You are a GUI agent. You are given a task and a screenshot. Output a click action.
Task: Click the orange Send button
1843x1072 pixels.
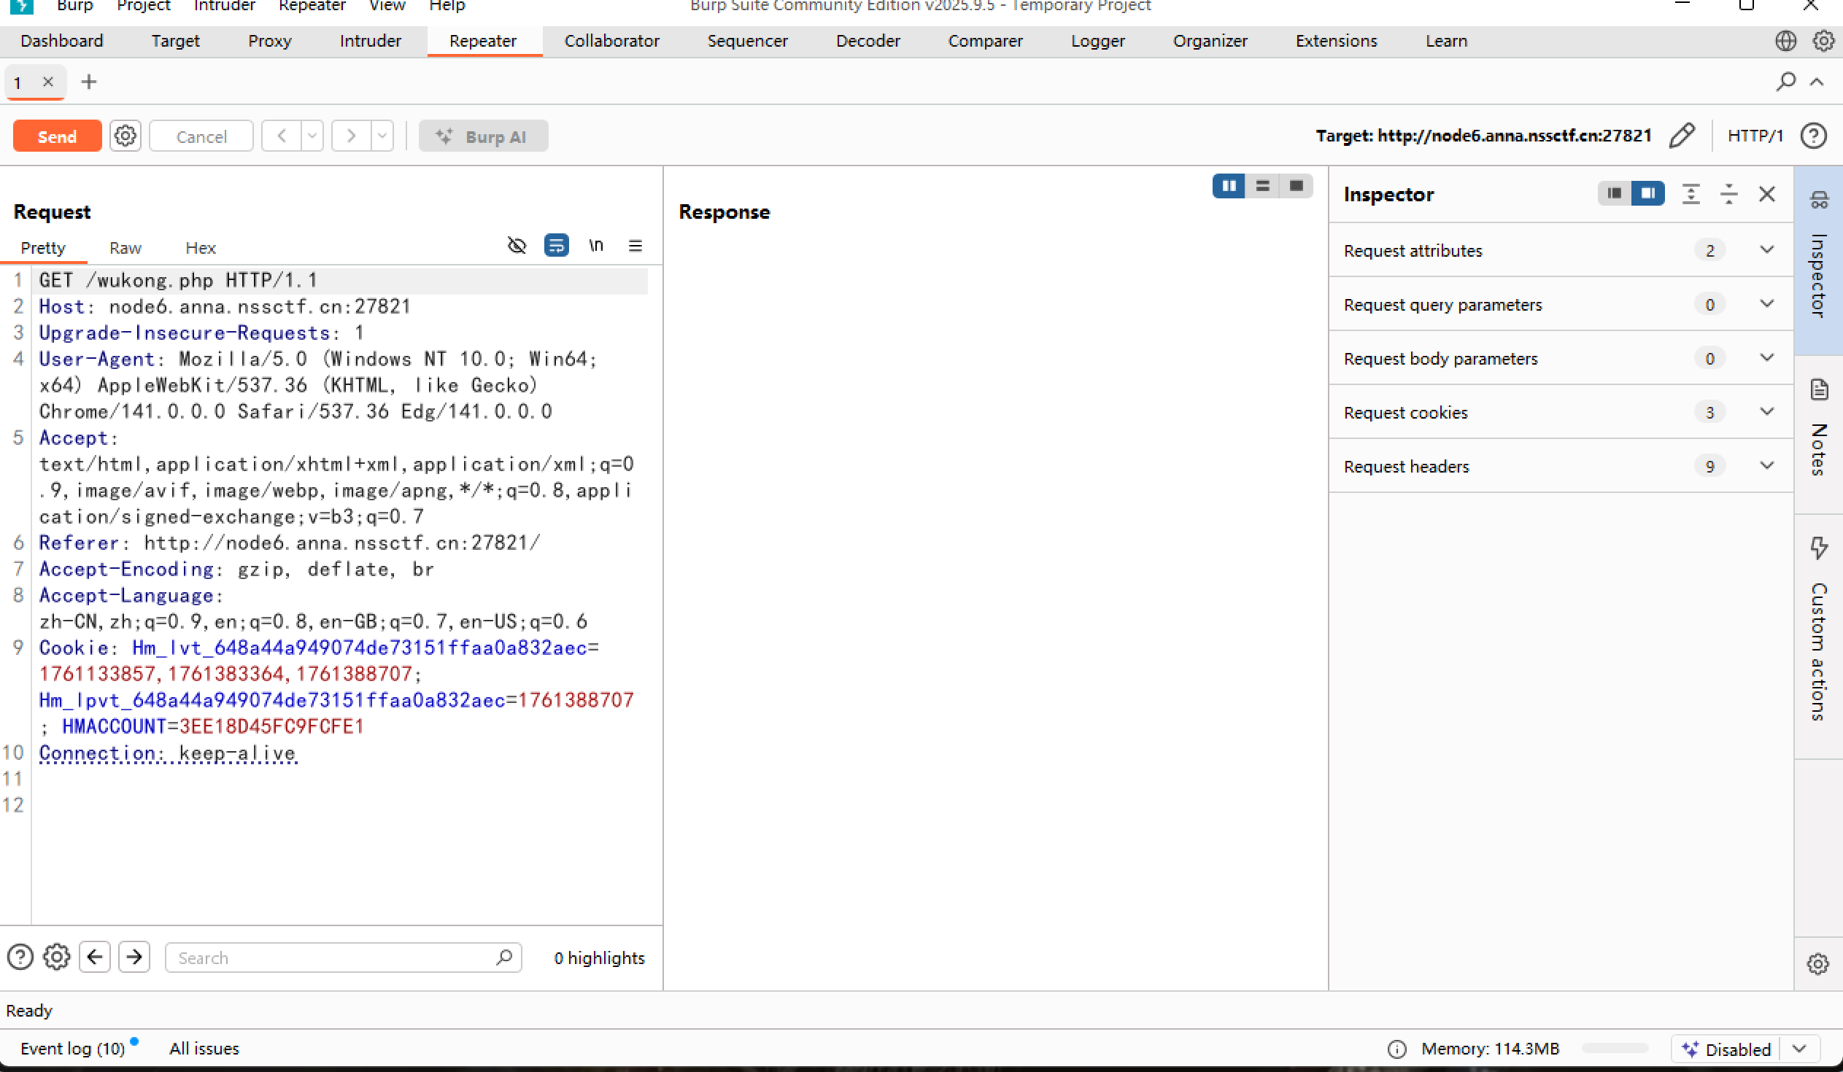[x=57, y=136]
